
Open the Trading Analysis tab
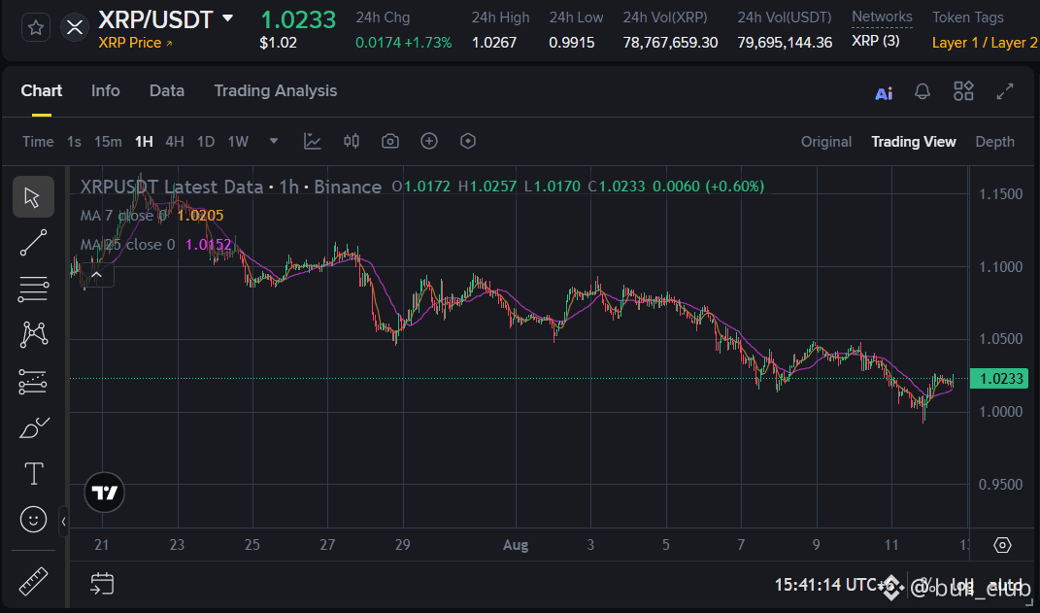[275, 91]
